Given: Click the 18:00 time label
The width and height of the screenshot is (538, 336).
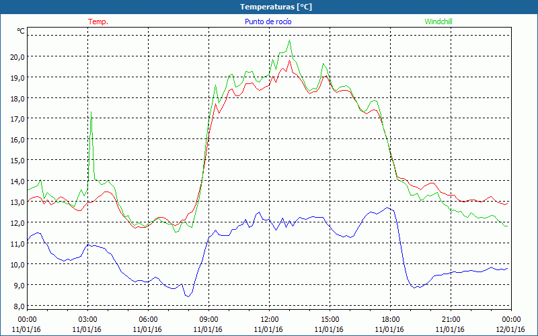Looking at the screenshot, I should coord(390,320).
